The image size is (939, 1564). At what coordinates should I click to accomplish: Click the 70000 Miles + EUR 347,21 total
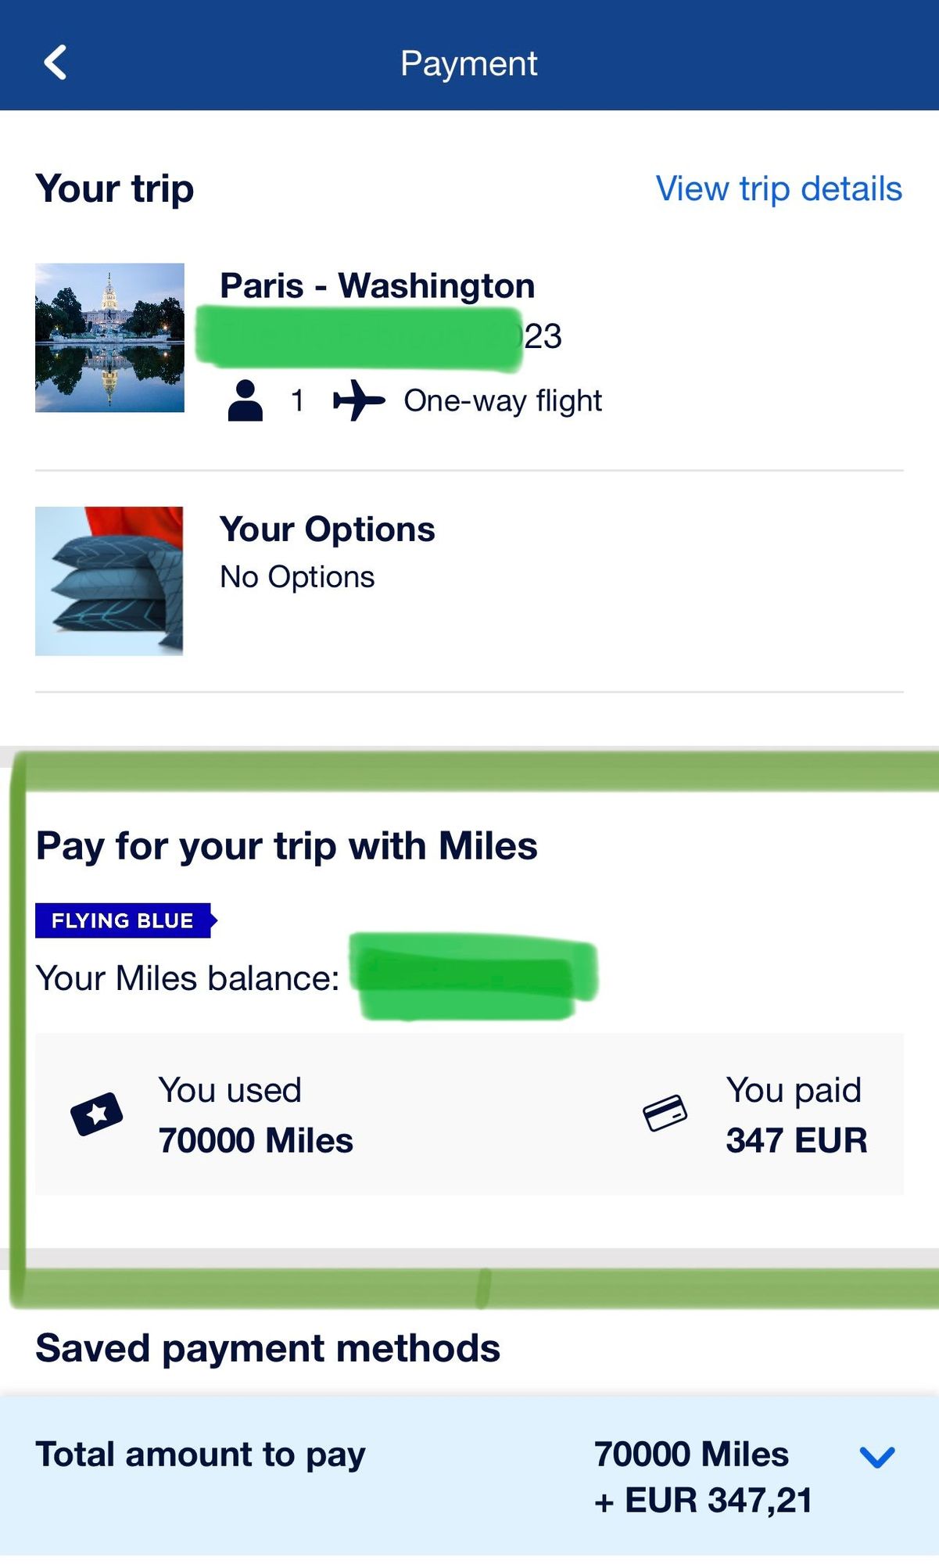(702, 1477)
